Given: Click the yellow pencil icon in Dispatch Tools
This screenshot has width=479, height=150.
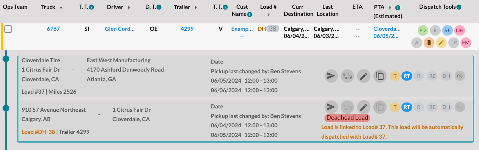Looking at the screenshot, I should [441, 43].
